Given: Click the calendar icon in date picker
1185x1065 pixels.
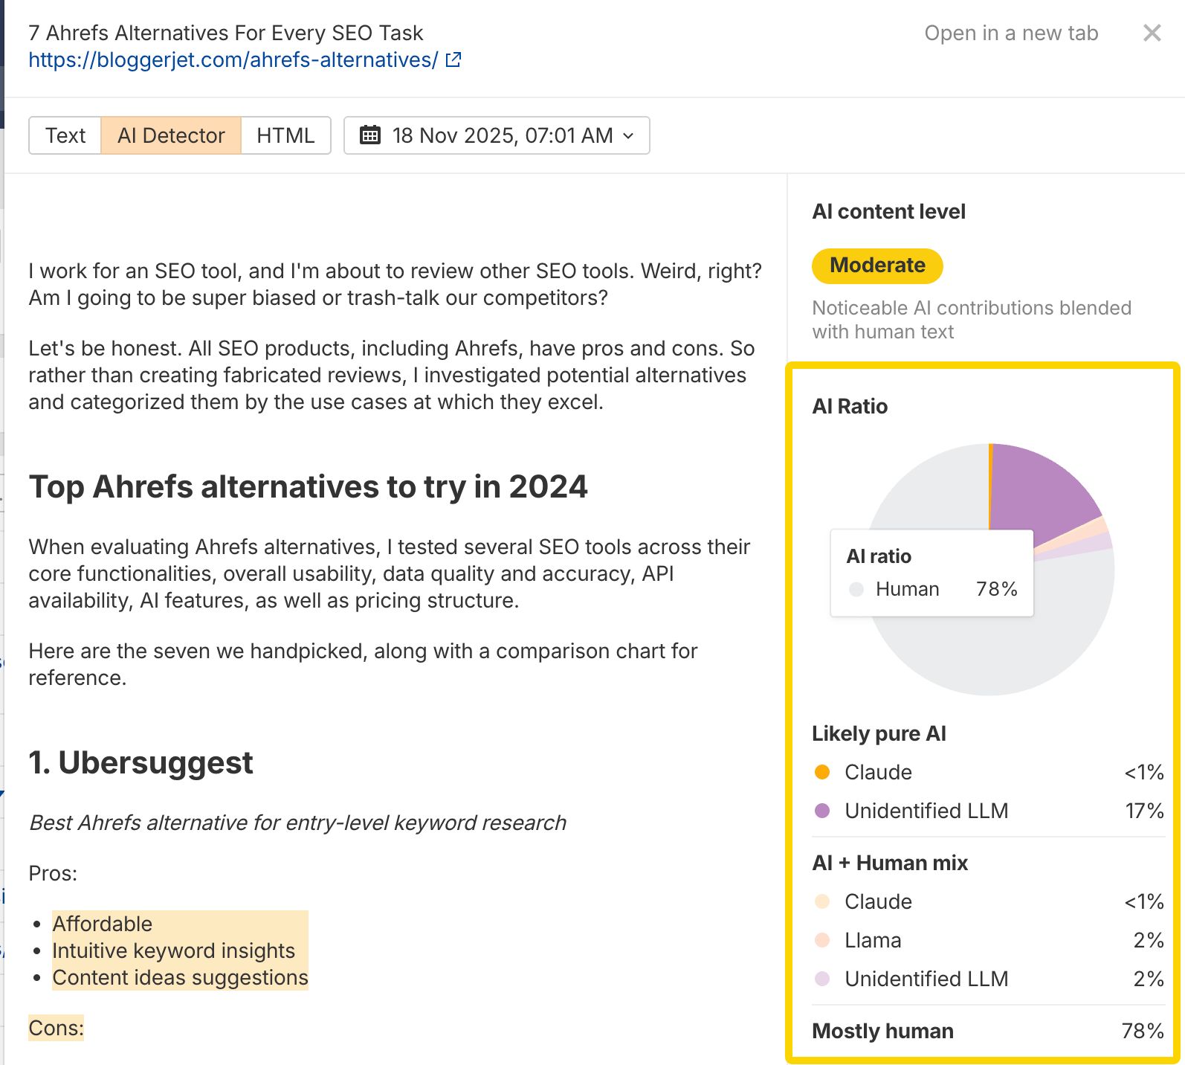Looking at the screenshot, I should pyautogui.click(x=369, y=135).
